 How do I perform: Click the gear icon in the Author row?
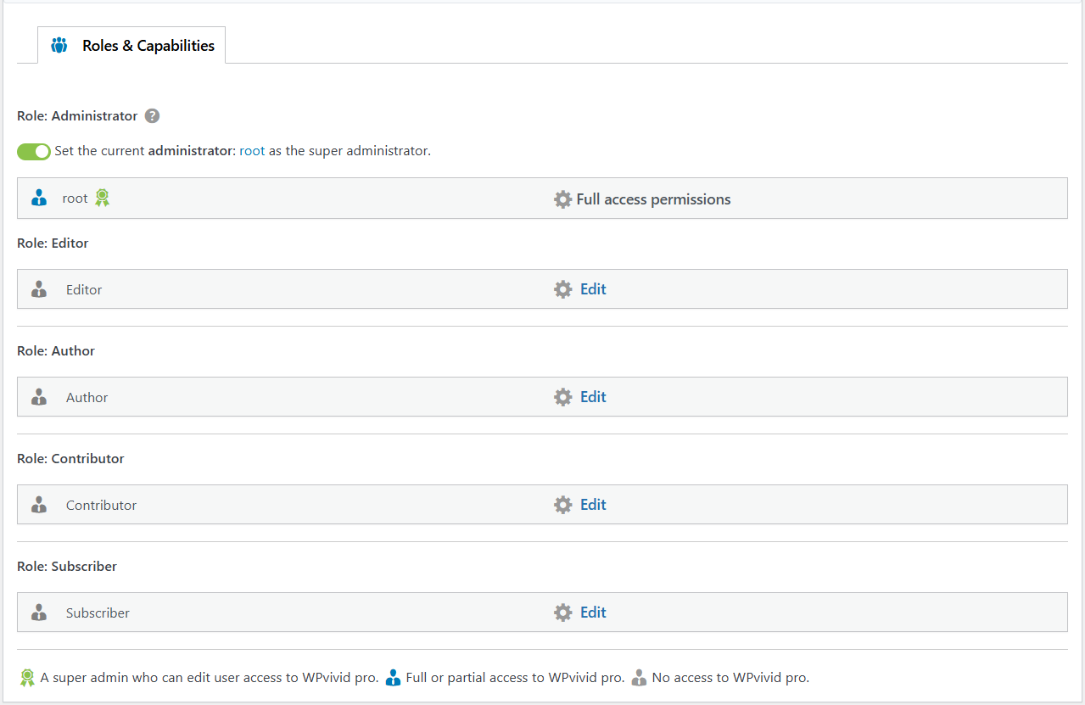pyautogui.click(x=562, y=397)
